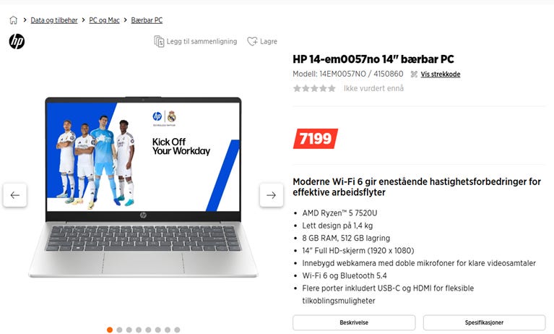Image resolution: width=554 pixels, height=334 pixels.
Task: Show the previous product image arrow
Action: pos(15,195)
